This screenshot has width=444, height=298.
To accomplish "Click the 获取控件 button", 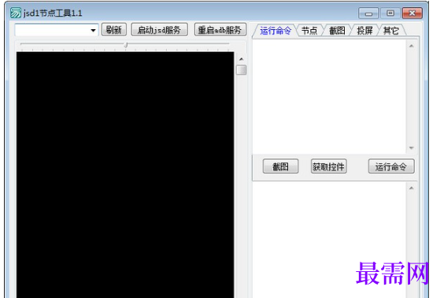I will point(328,166).
